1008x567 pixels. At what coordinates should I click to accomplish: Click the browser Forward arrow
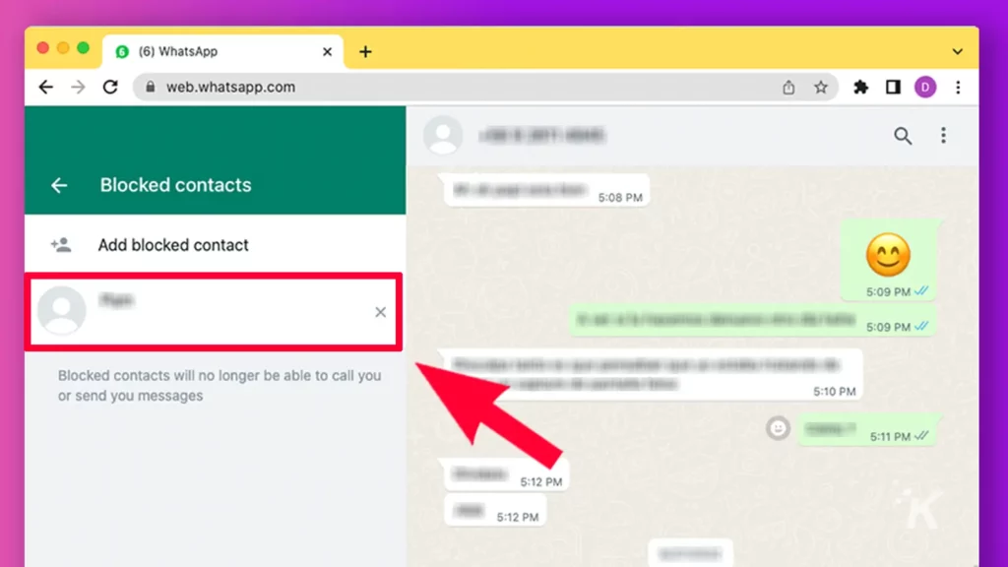(78, 87)
